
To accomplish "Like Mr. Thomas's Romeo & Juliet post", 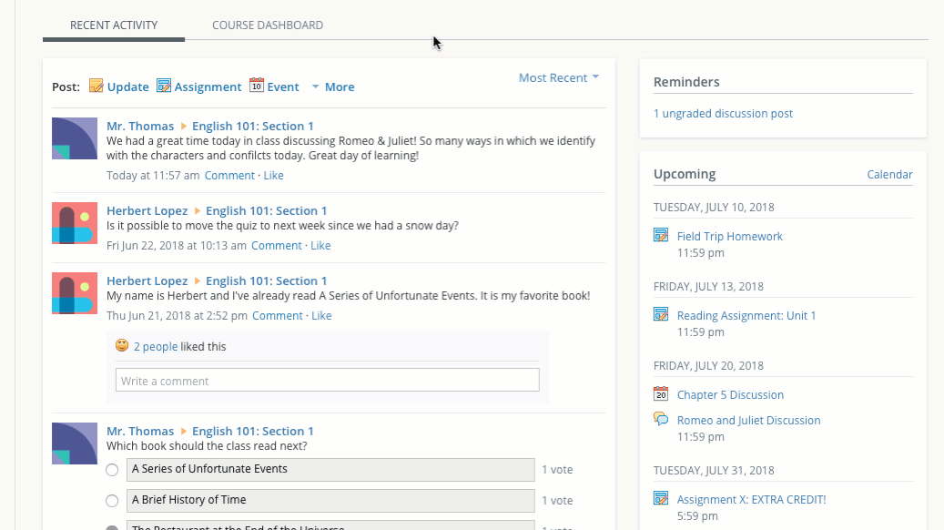I will click(x=274, y=176).
